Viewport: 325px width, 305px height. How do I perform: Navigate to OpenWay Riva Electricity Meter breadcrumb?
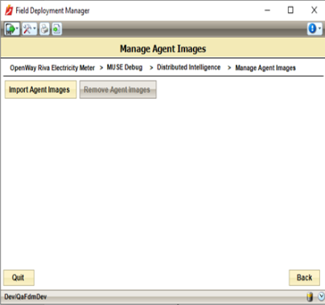click(52, 68)
